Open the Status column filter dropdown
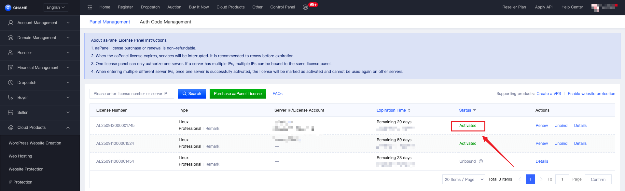 point(475,110)
